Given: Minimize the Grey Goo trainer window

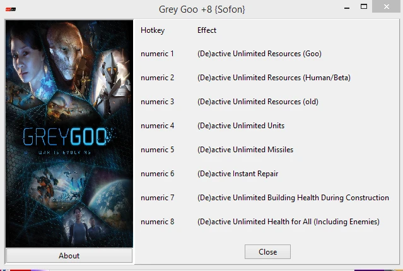Looking at the screenshot, I should point(347,8).
